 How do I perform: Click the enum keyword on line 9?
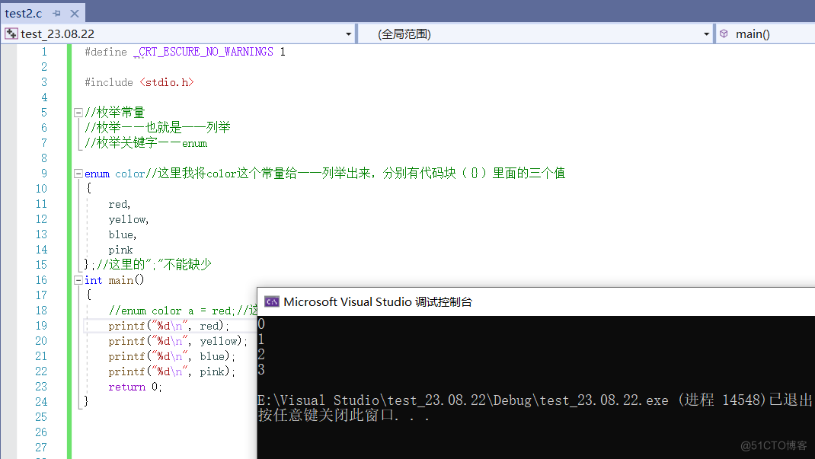[97, 174]
